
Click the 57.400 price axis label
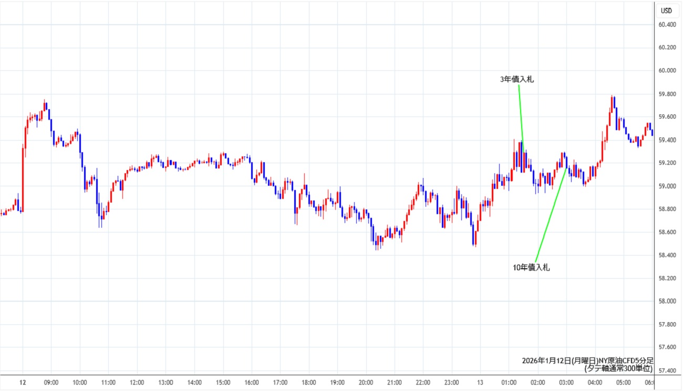pyautogui.click(x=667, y=371)
